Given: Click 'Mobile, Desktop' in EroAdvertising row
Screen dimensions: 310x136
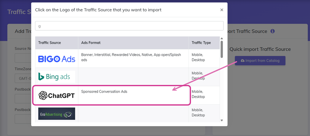Looking at the screenshot, I should [x=198, y=112].
